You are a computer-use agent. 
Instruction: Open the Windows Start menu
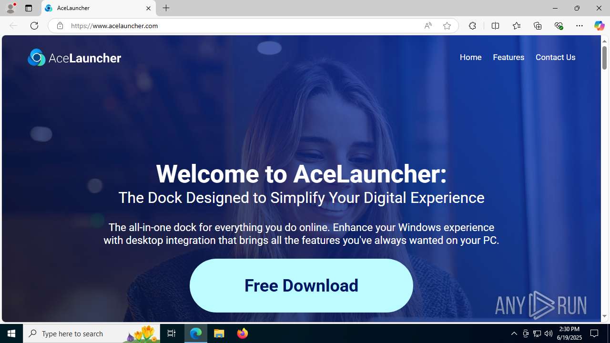click(11, 333)
